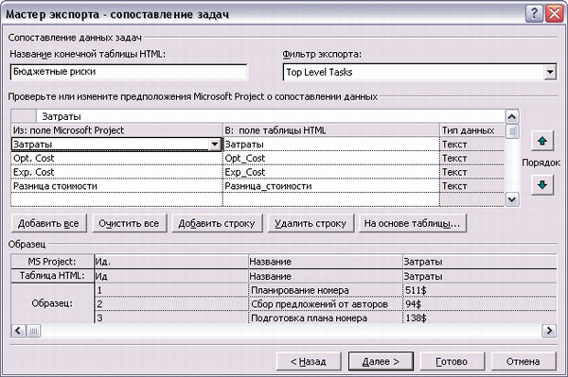Image resolution: width=568 pixels, height=377 pixels.
Task: Click the green move-up order arrow
Action: click(x=542, y=141)
